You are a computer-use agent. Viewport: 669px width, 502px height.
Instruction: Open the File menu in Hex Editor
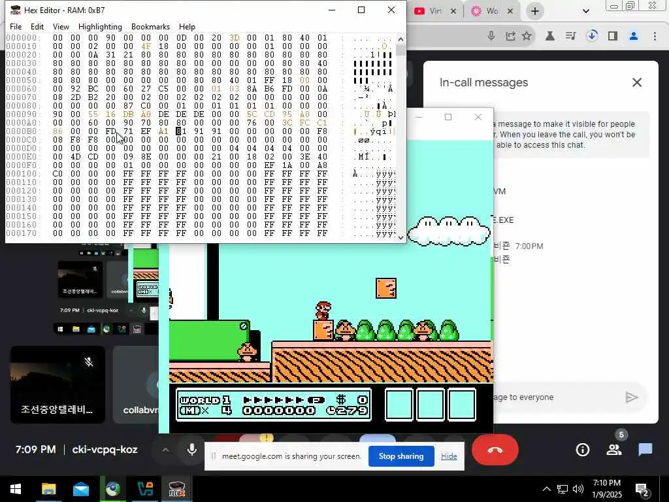(x=16, y=26)
